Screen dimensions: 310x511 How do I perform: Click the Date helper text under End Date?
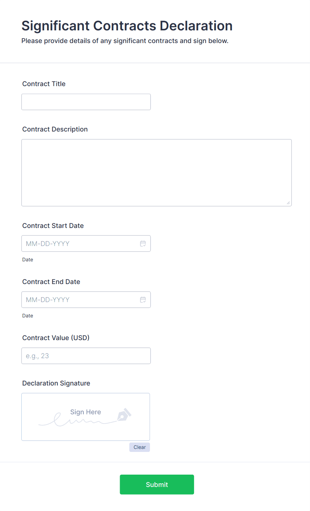(x=28, y=315)
